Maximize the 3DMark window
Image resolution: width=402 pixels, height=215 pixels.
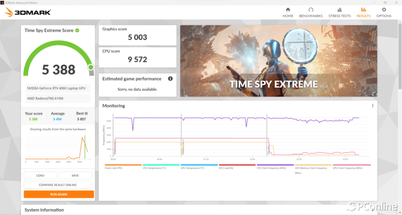click(385, 3)
